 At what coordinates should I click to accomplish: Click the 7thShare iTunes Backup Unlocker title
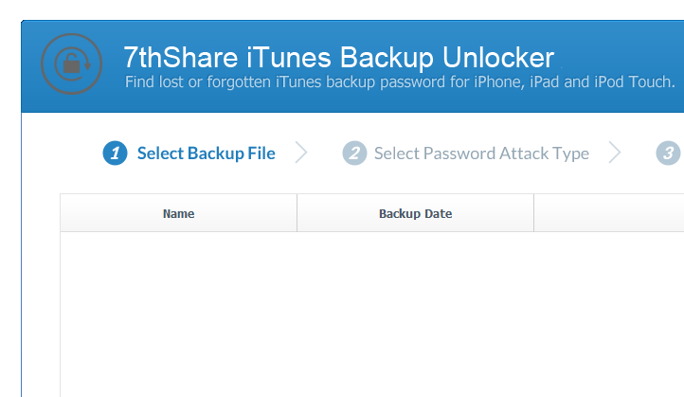coord(338,57)
